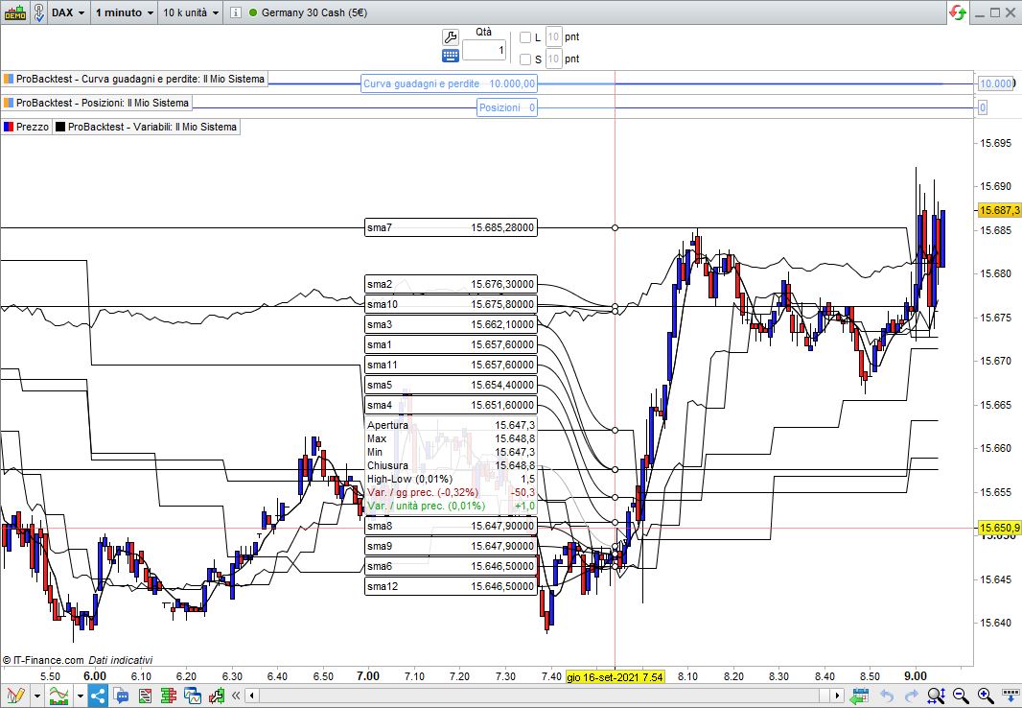Enable the L checkbox

coord(525,37)
